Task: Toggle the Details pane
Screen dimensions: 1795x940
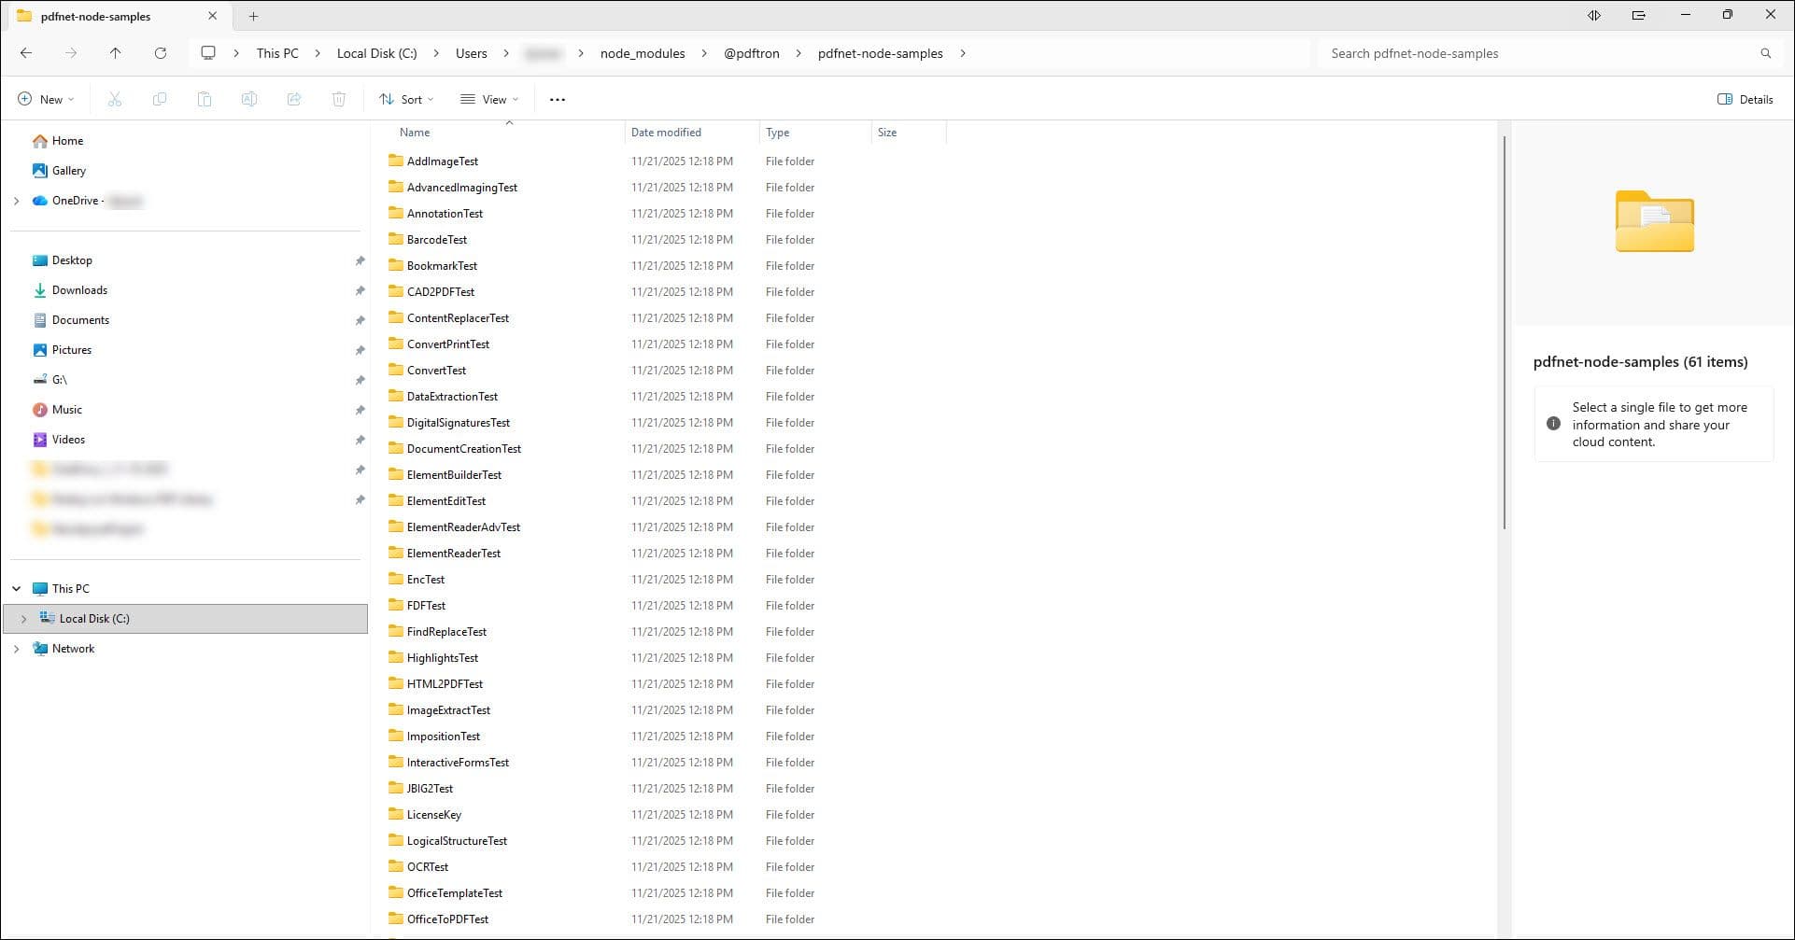Action: click(x=1745, y=99)
